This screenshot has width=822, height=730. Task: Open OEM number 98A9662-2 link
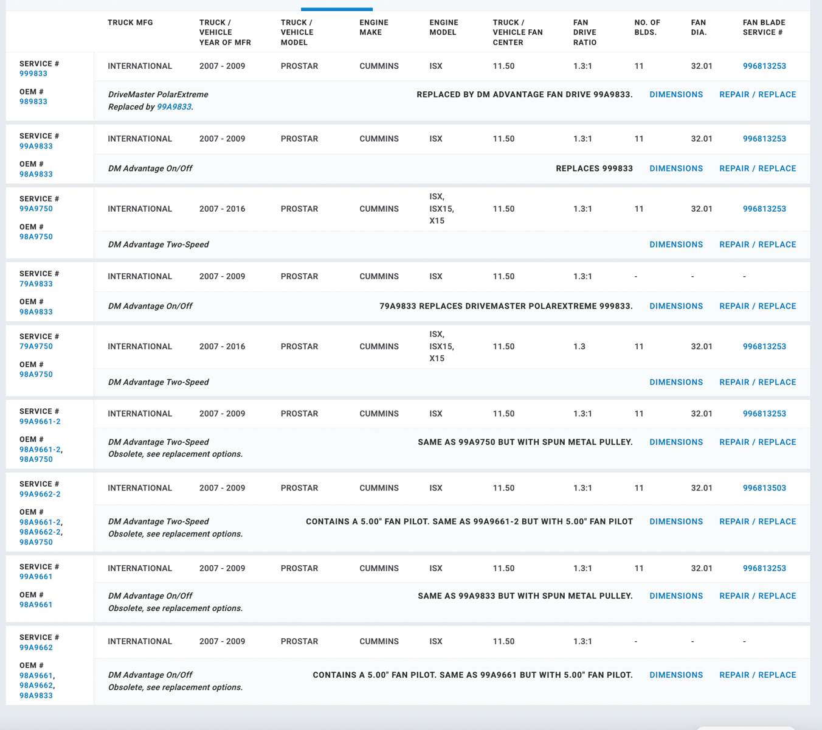click(x=40, y=532)
